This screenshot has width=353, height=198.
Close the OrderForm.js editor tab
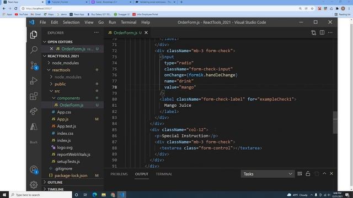point(146,33)
